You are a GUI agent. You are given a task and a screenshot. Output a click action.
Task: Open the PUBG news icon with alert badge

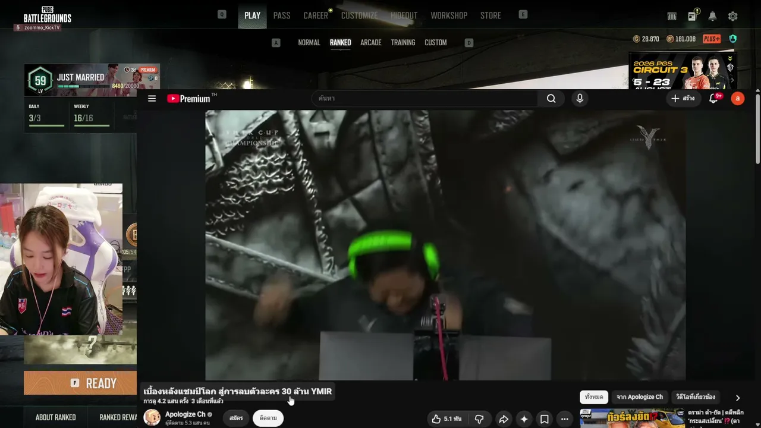[693, 16]
